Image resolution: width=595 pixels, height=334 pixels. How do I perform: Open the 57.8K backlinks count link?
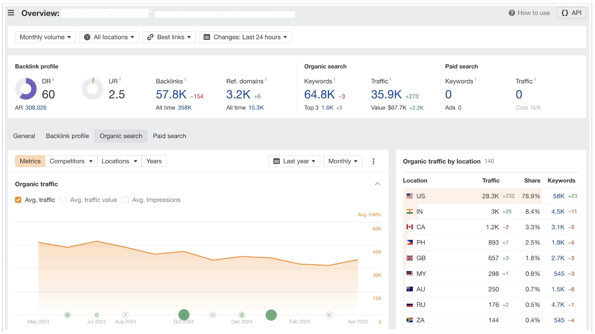[x=171, y=95]
